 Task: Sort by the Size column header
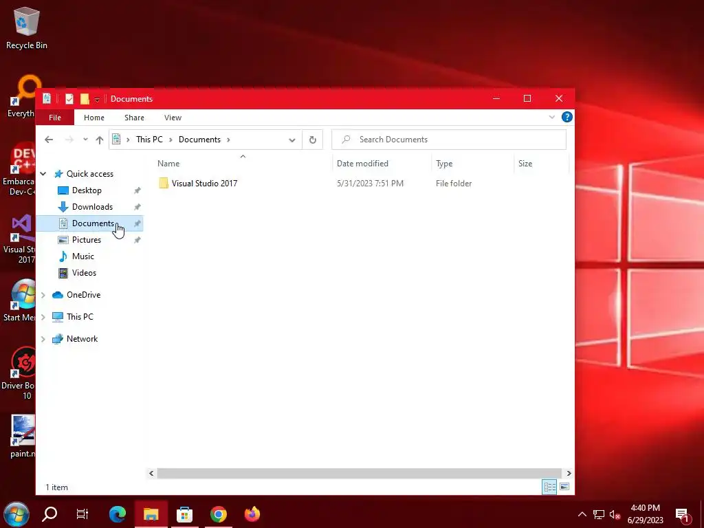(x=541, y=164)
